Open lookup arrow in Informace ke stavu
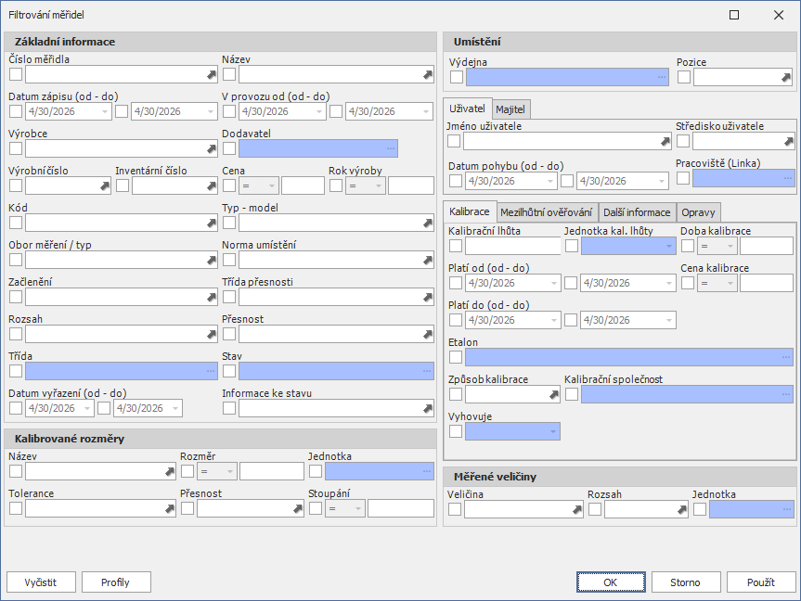Image resolution: width=801 pixels, height=601 pixels. (428, 408)
